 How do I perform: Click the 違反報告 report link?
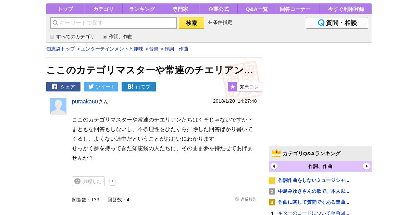(249, 199)
